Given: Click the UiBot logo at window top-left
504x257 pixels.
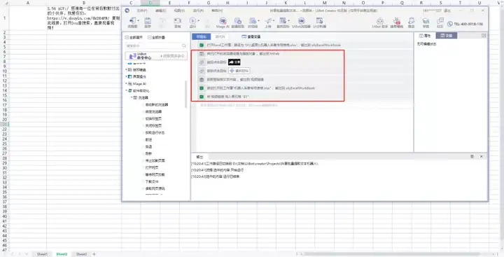Looking at the screenshot, I should point(127,11).
